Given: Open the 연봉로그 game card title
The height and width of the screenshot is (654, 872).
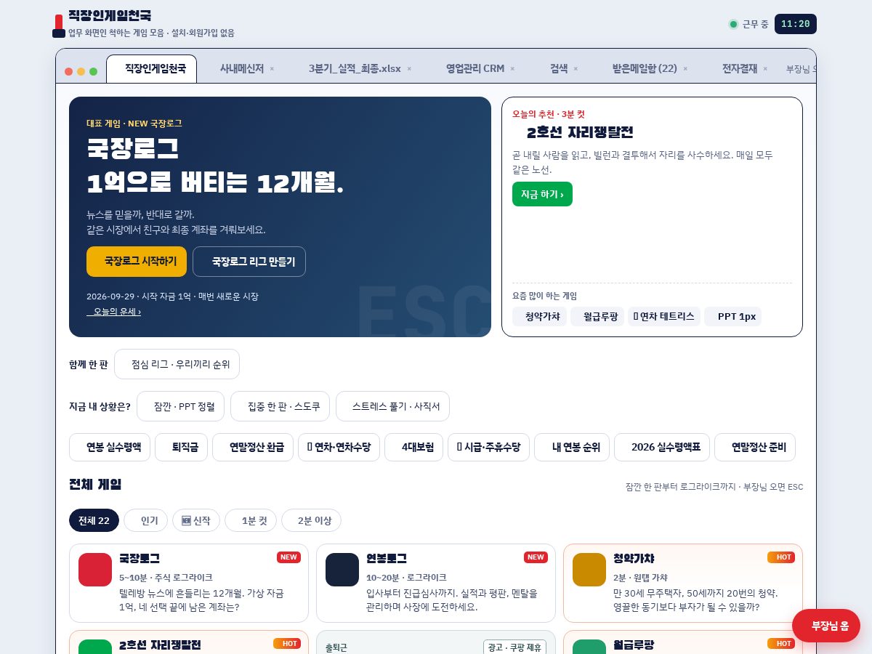Looking at the screenshot, I should point(387,559).
